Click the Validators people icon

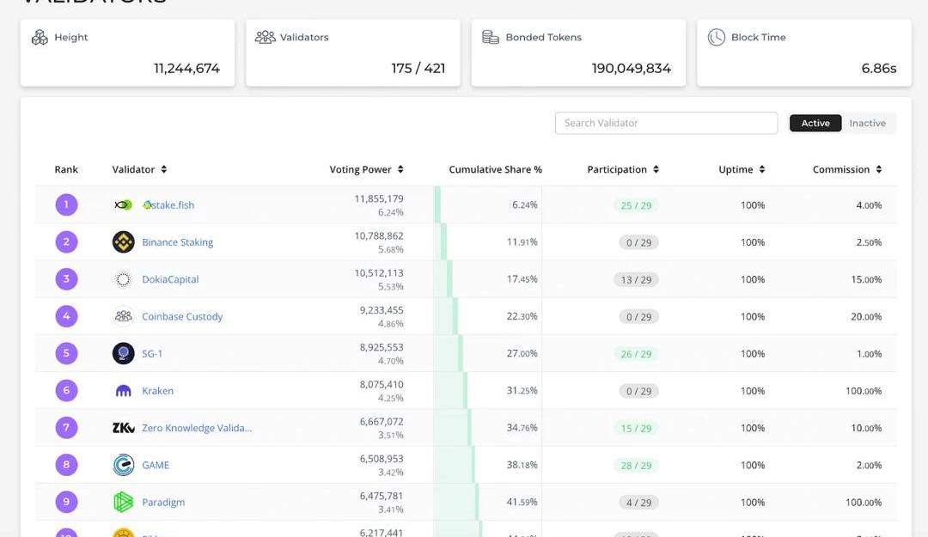point(266,37)
